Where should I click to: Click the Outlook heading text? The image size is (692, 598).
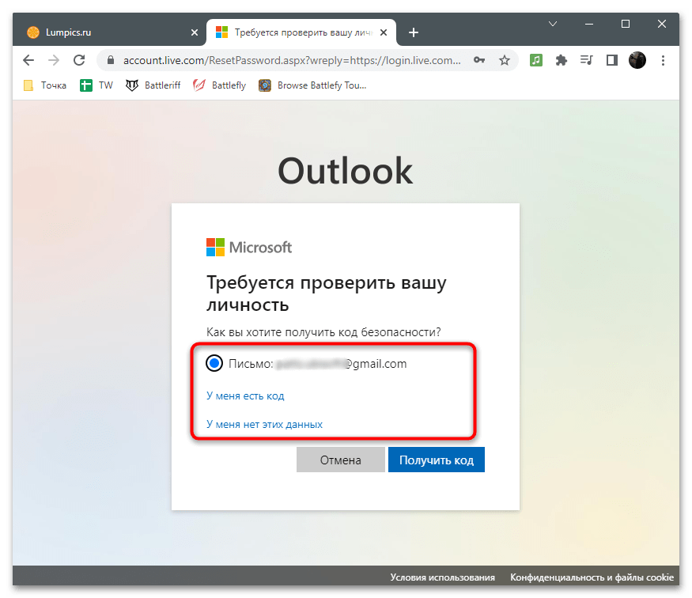click(345, 171)
